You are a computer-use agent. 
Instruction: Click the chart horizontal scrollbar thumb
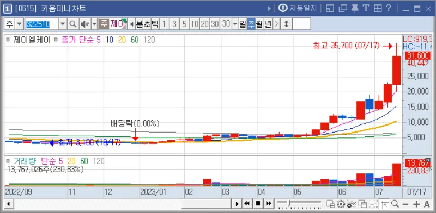pos(206,204)
